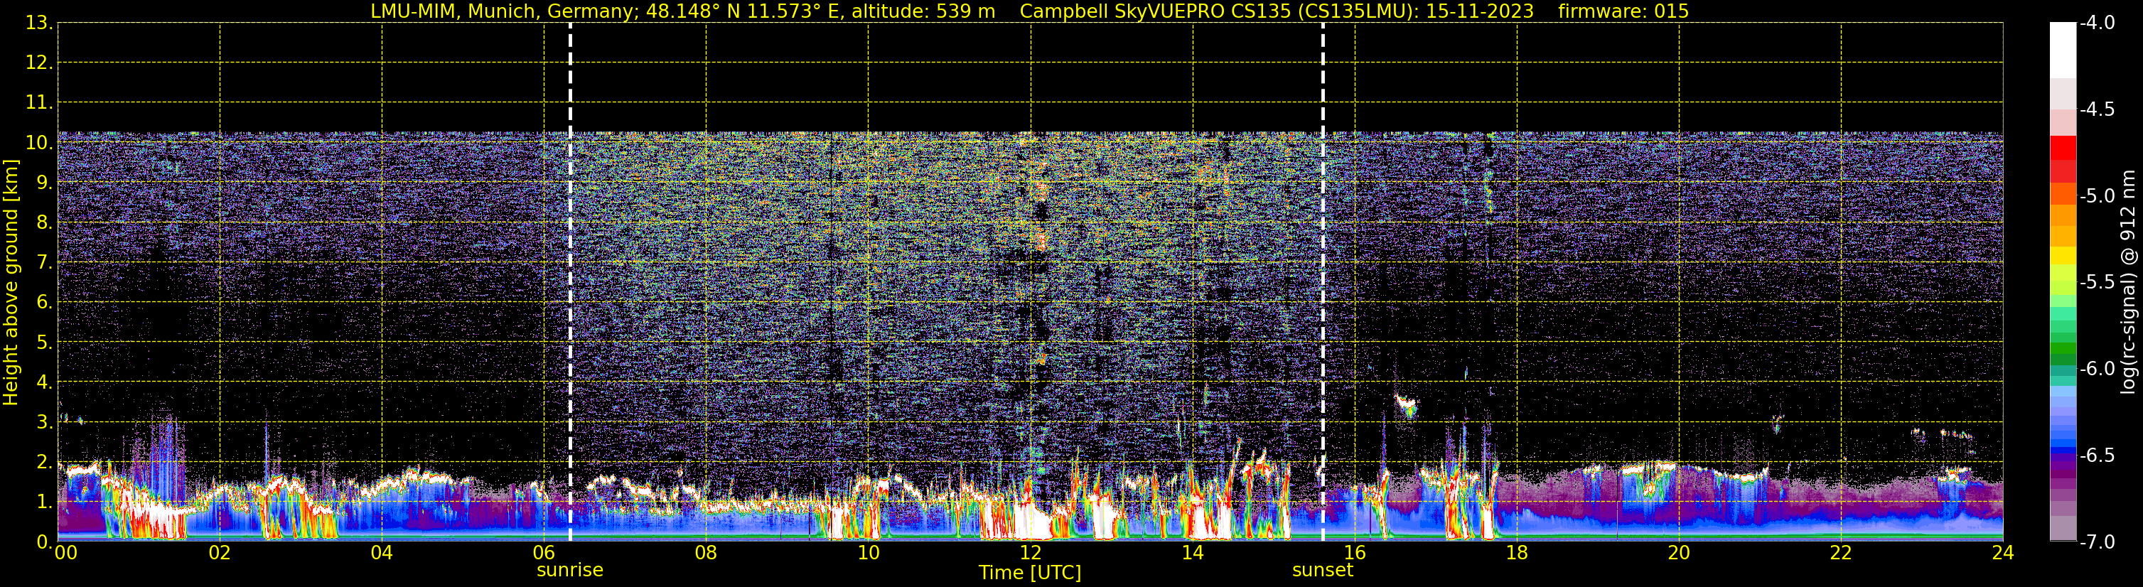Click the '24' time tick label
The width and height of the screenshot is (2143, 587).
click(2003, 553)
